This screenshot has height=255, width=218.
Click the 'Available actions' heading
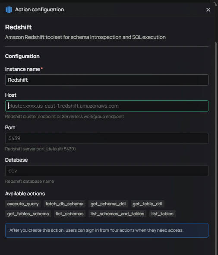click(x=25, y=194)
